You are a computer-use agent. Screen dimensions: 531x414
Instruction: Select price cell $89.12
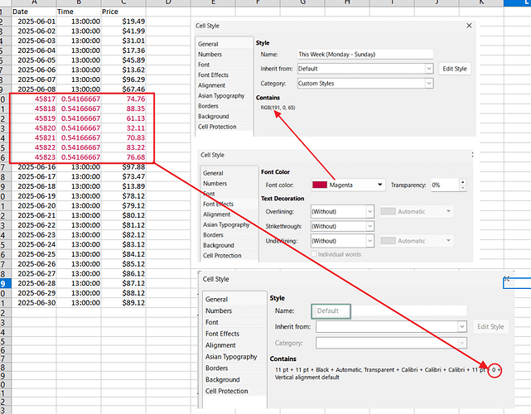123,302
